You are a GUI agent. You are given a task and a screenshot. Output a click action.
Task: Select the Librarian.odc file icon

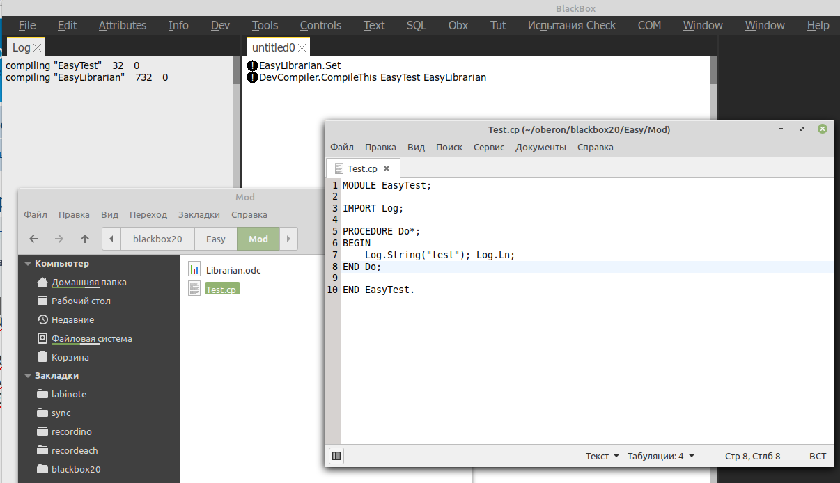pos(194,270)
